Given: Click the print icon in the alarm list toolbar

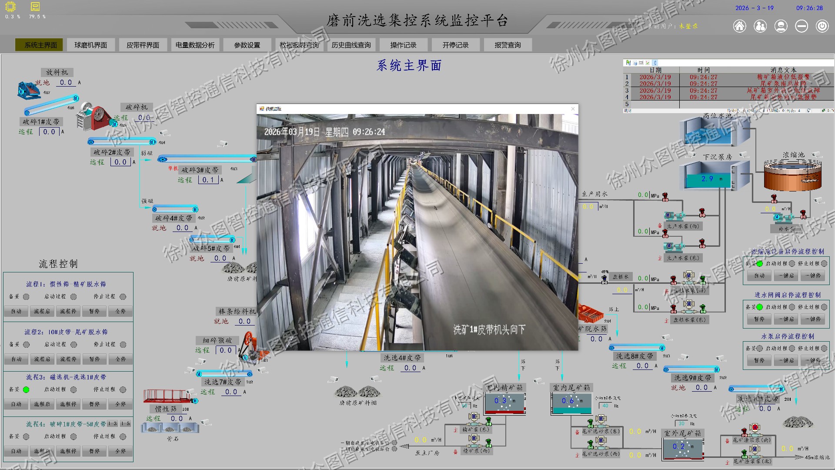Looking at the screenshot, I should tap(641, 63).
